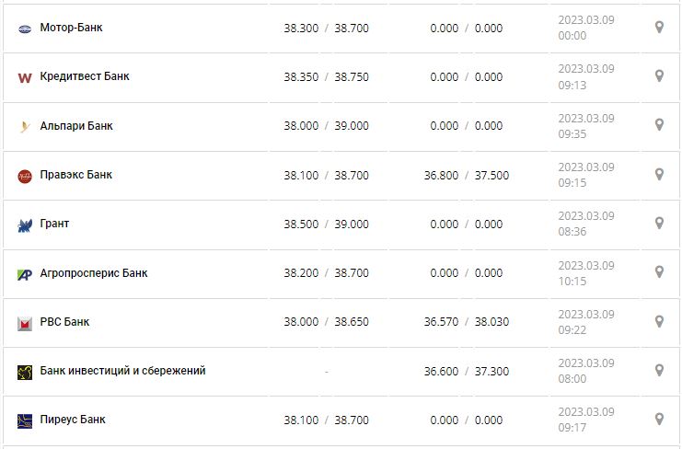682x449 pixels.
Task: Click the Мотор-Банк logo icon
Action: click(25, 29)
